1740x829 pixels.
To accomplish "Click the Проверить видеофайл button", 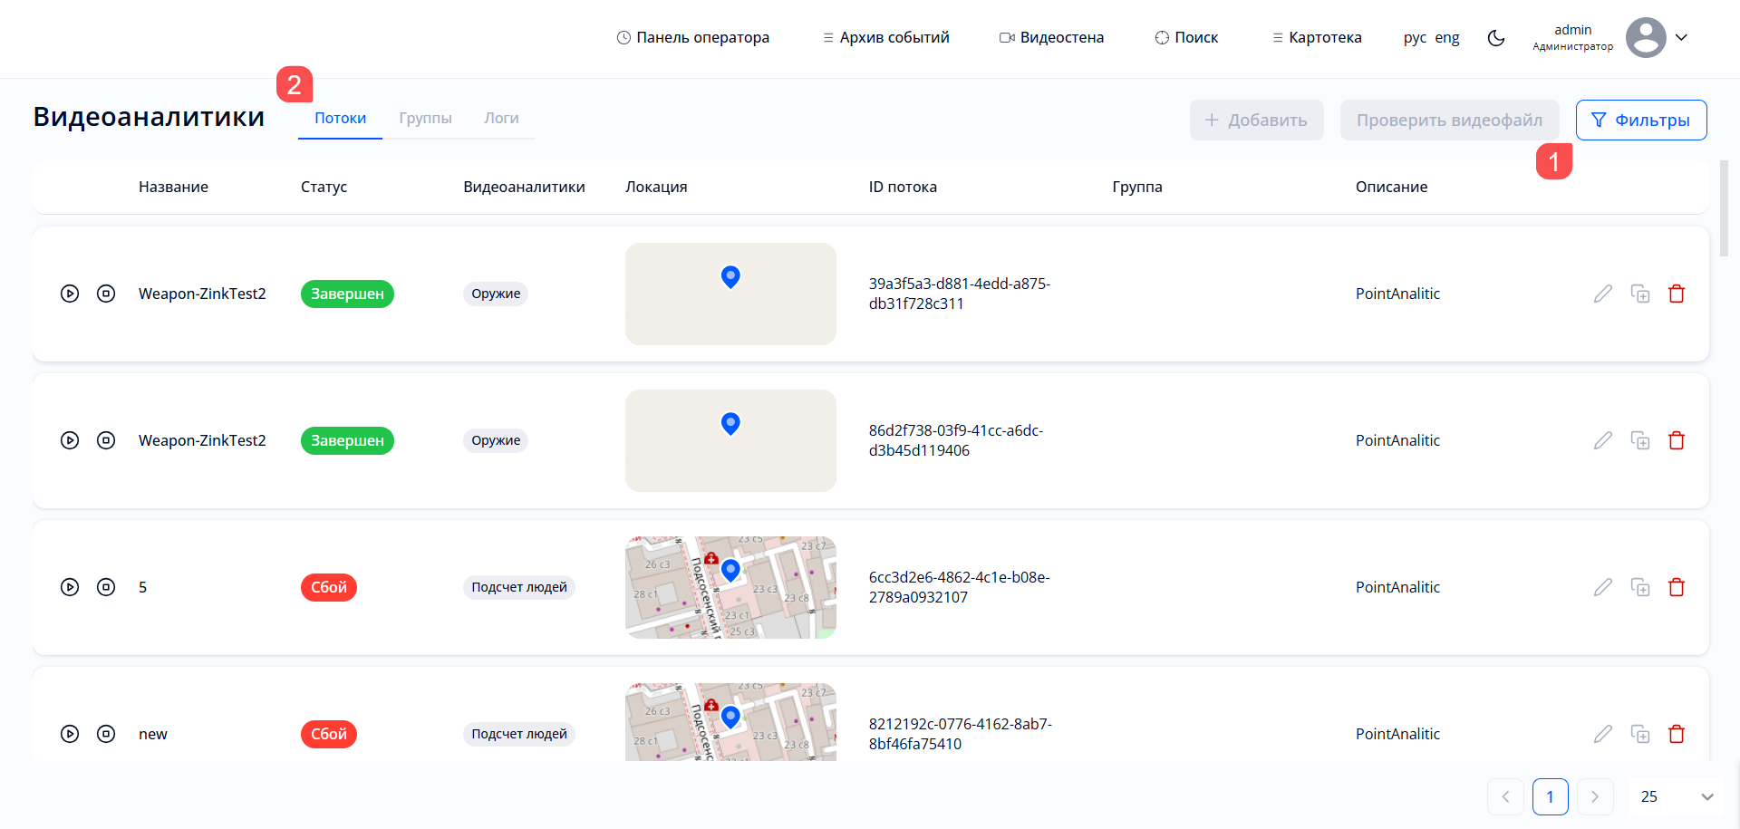I will tap(1450, 120).
